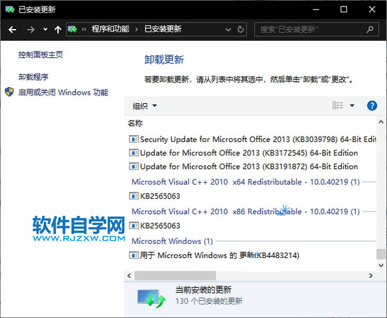Click the shield icon beside Windows 功能
387x318 pixels.
[x=10, y=92]
